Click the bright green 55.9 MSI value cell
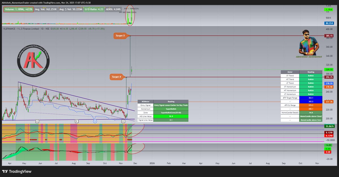Screen dimensions: 339x177 171,116
